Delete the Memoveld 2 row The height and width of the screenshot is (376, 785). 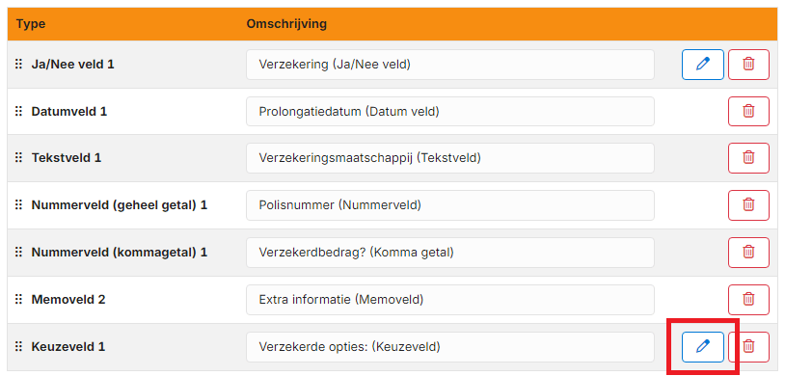[748, 300]
